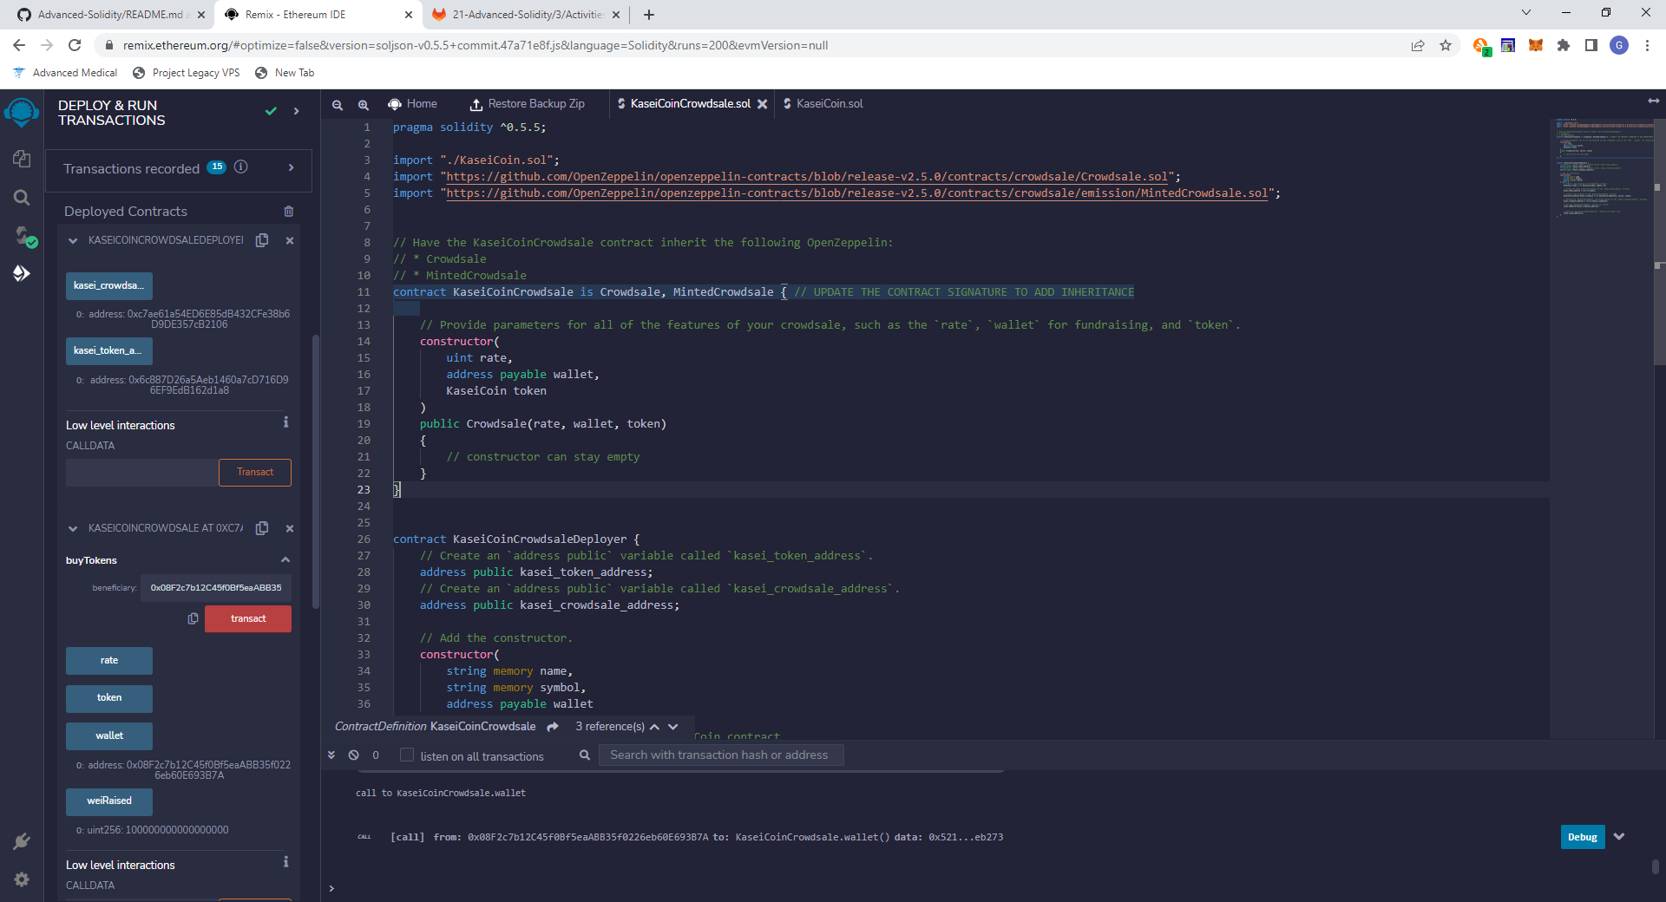Collapse the buyTokens parameters
Image resolution: width=1666 pixels, height=902 pixels.
click(285, 560)
